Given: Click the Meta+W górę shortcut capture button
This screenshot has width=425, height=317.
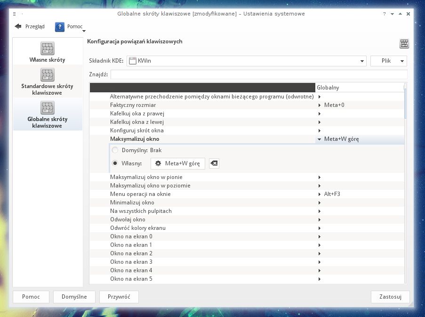Looking at the screenshot, I should click(x=178, y=163).
